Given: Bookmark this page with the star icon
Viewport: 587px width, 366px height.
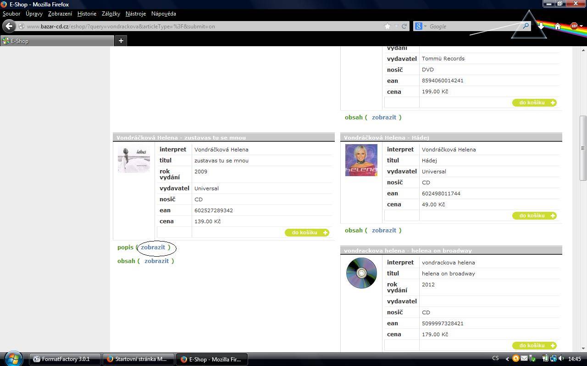Looking at the screenshot, I should pyautogui.click(x=388, y=26).
